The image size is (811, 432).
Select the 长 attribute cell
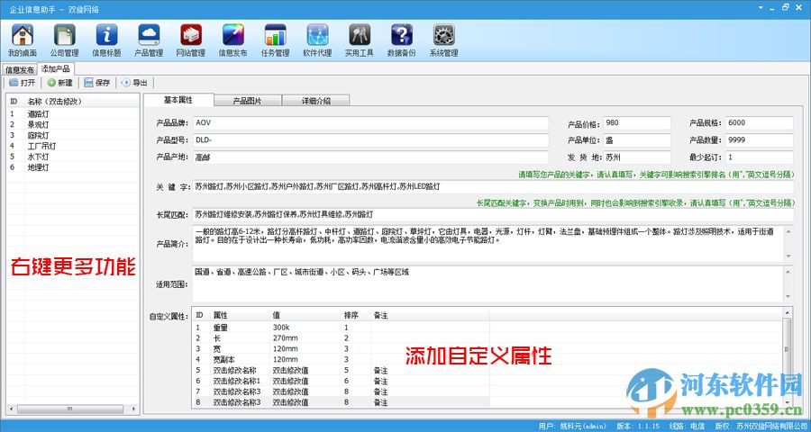240,338
